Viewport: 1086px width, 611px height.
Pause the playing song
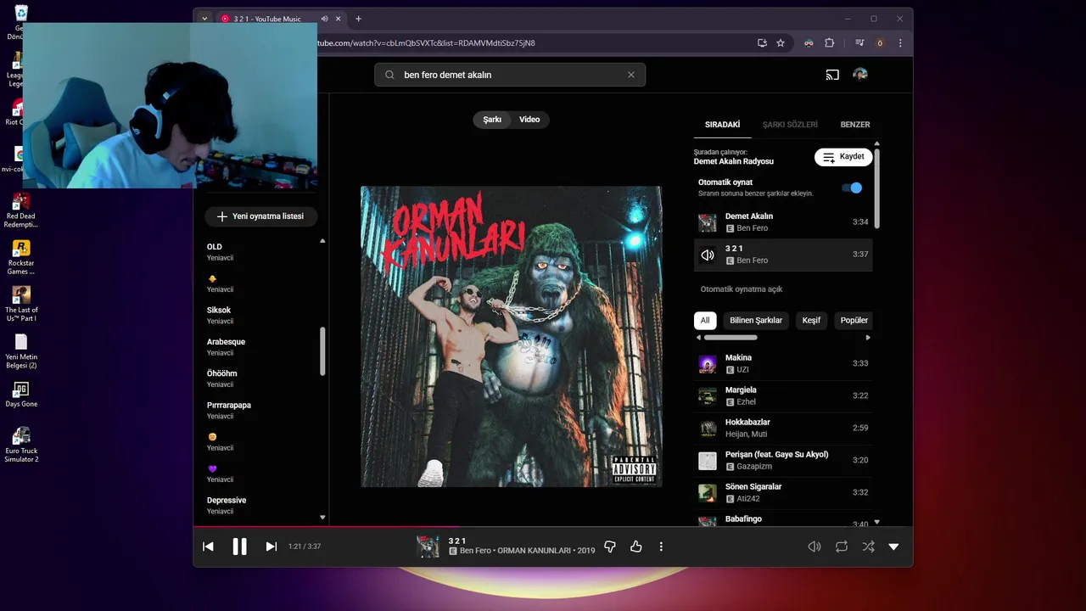tap(239, 547)
